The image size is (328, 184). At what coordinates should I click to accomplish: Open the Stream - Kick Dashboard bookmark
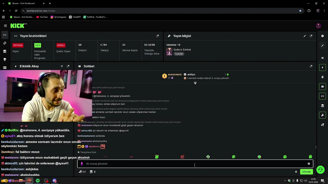(22, 17)
